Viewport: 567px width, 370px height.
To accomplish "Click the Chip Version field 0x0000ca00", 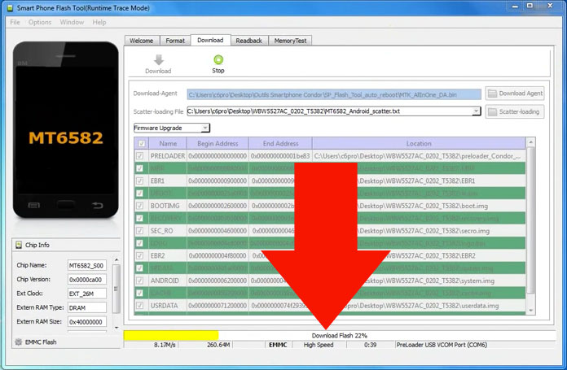I will [87, 280].
